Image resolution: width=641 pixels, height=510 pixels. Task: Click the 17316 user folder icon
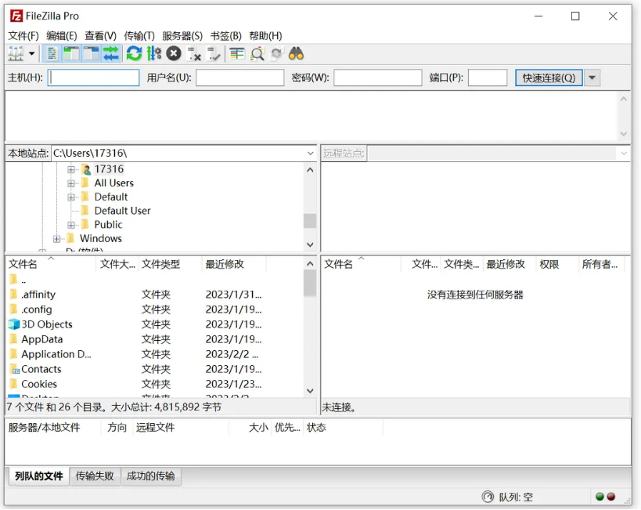(x=86, y=169)
